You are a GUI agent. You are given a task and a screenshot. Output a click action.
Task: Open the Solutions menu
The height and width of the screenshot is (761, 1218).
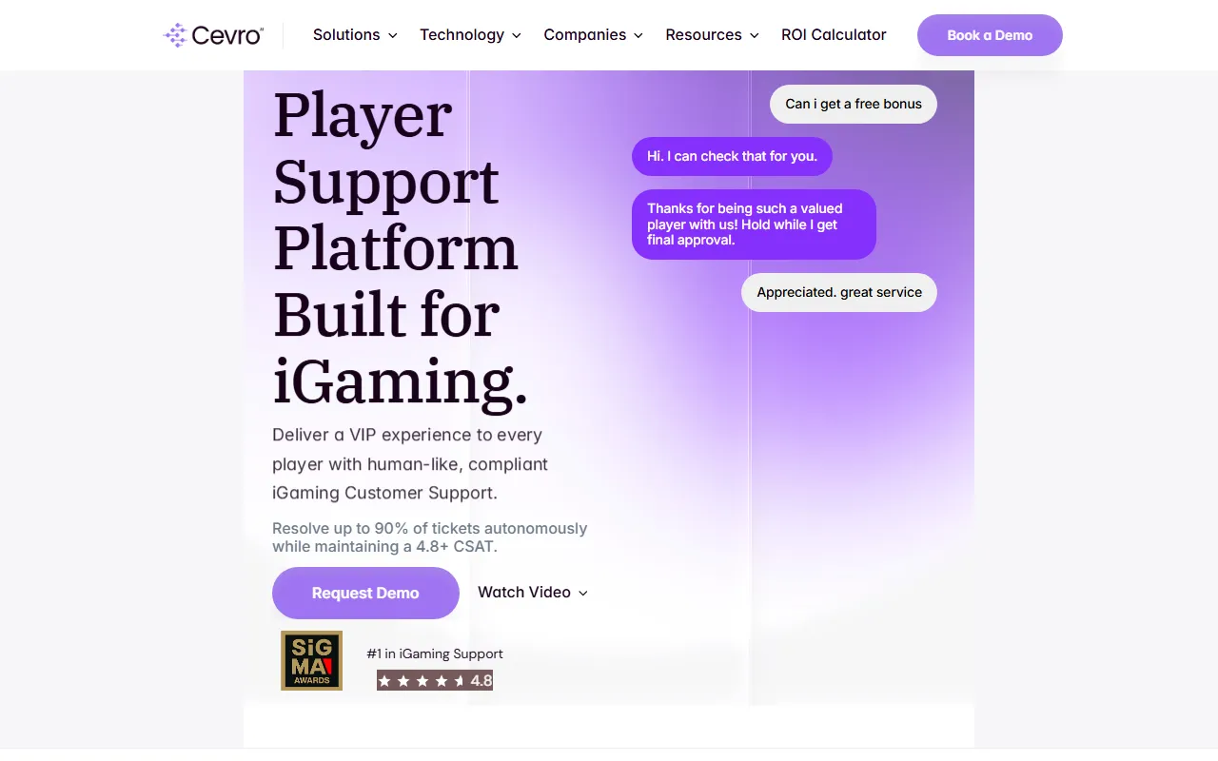pos(355,35)
